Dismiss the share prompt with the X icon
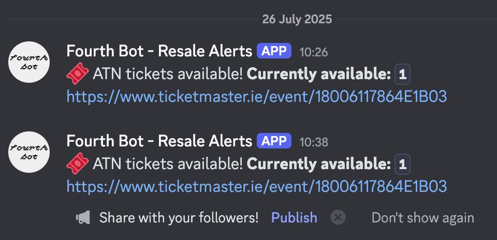This screenshot has width=497, height=240. (x=338, y=218)
